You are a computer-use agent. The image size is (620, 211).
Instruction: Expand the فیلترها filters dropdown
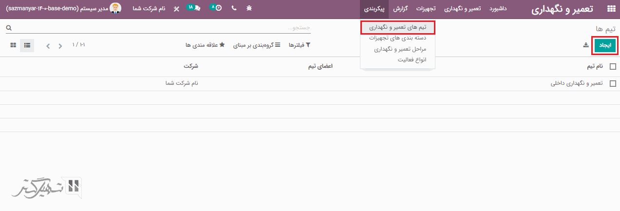[300, 45]
